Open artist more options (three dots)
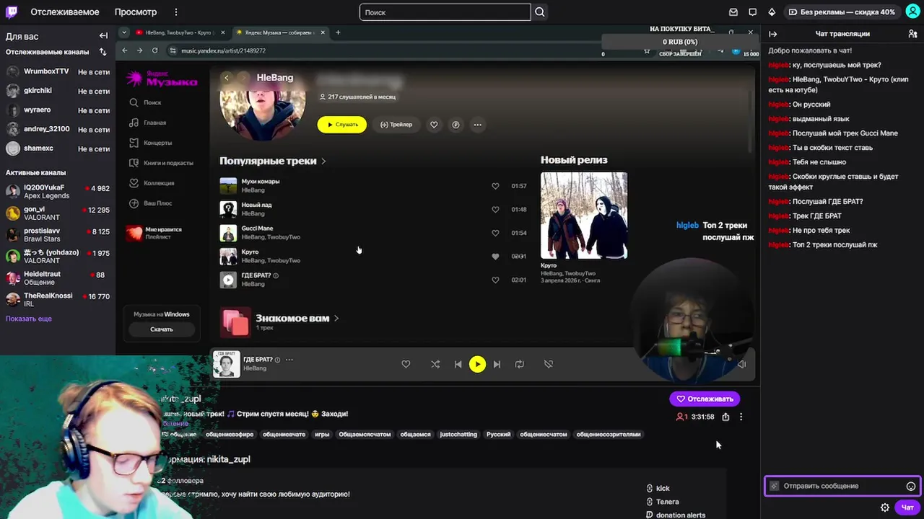This screenshot has width=924, height=519. [x=477, y=125]
